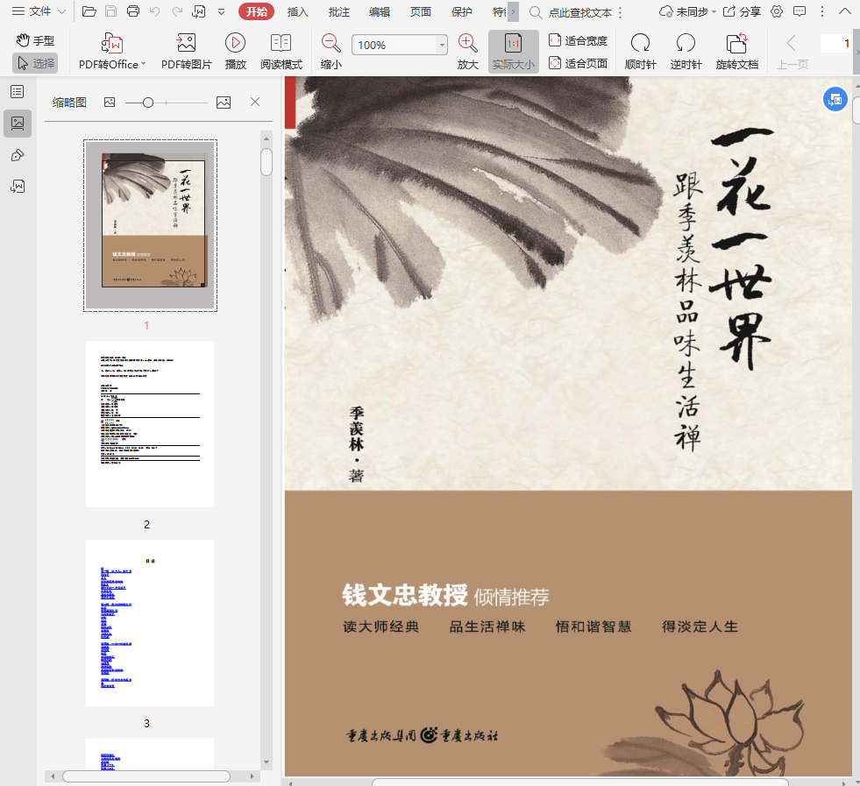Screen dimensions: 860x786
Task: Go to 上一页 previous page
Action: point(792,52)
